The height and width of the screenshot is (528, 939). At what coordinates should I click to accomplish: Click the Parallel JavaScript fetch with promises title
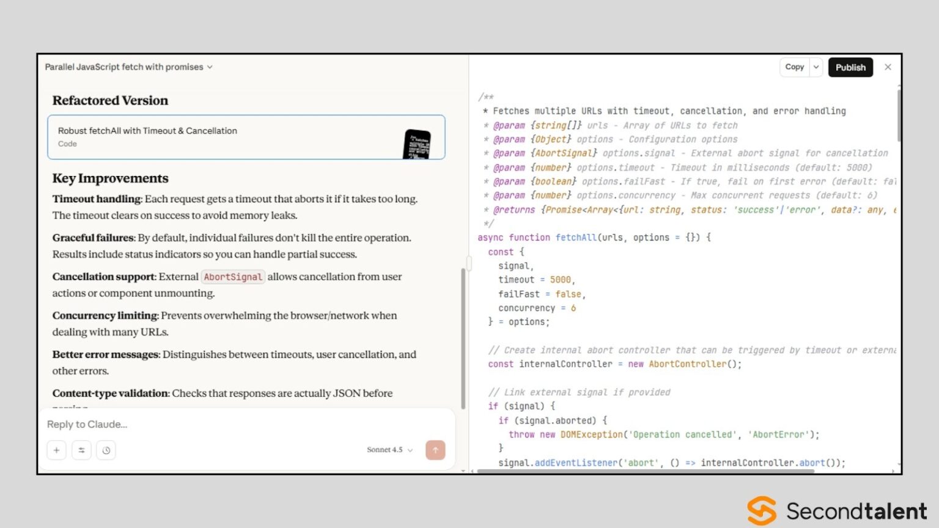[x=124, y=67]
